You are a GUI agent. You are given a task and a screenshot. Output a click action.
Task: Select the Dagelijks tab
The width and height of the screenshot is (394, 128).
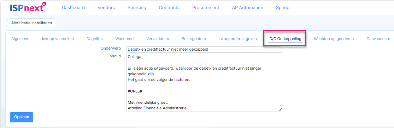click(94, 39)
